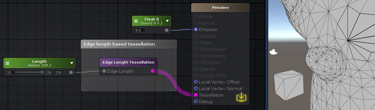
Task: Click the Debug input port on Preview
Action: [x=196, y=102]
